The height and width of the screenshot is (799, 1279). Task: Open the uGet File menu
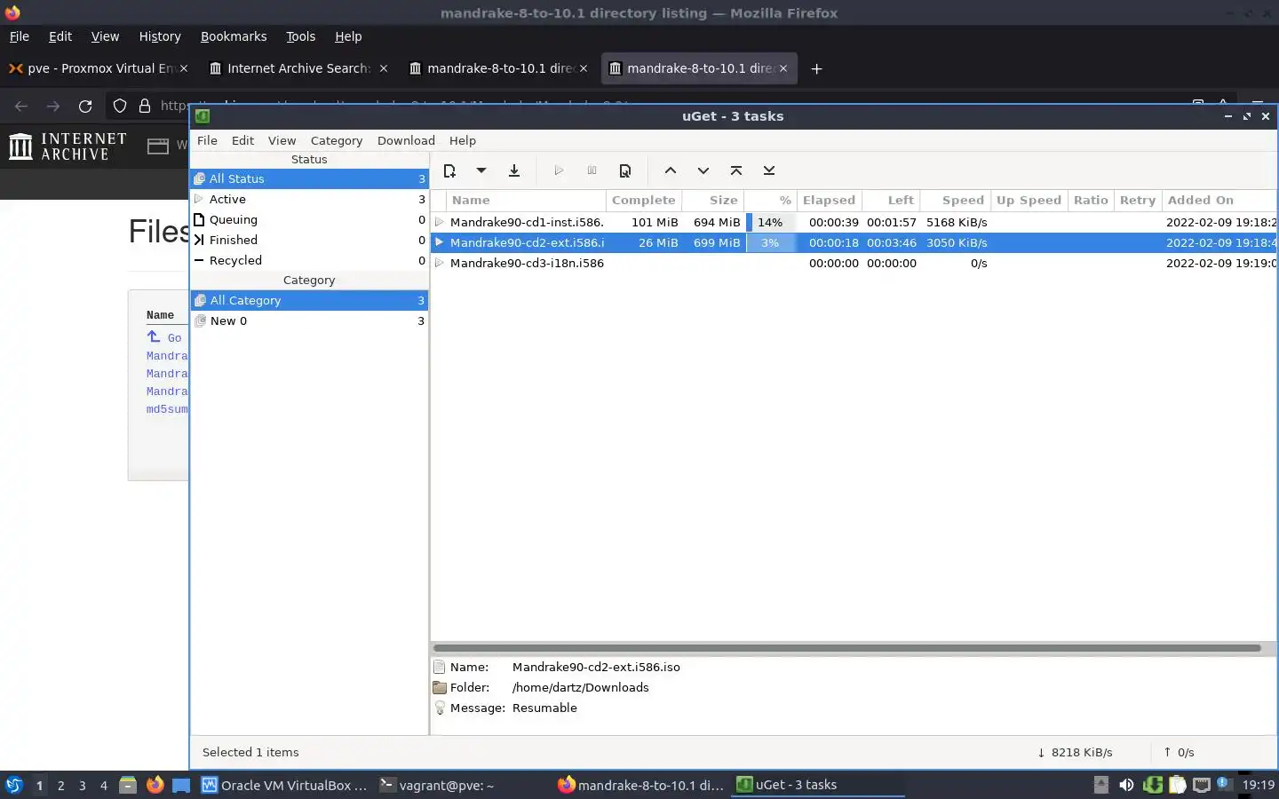[x=207, y=140]
